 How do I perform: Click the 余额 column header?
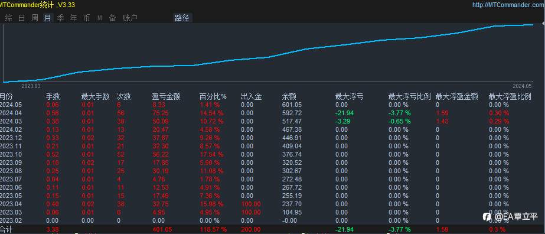(x=289, y=97)
